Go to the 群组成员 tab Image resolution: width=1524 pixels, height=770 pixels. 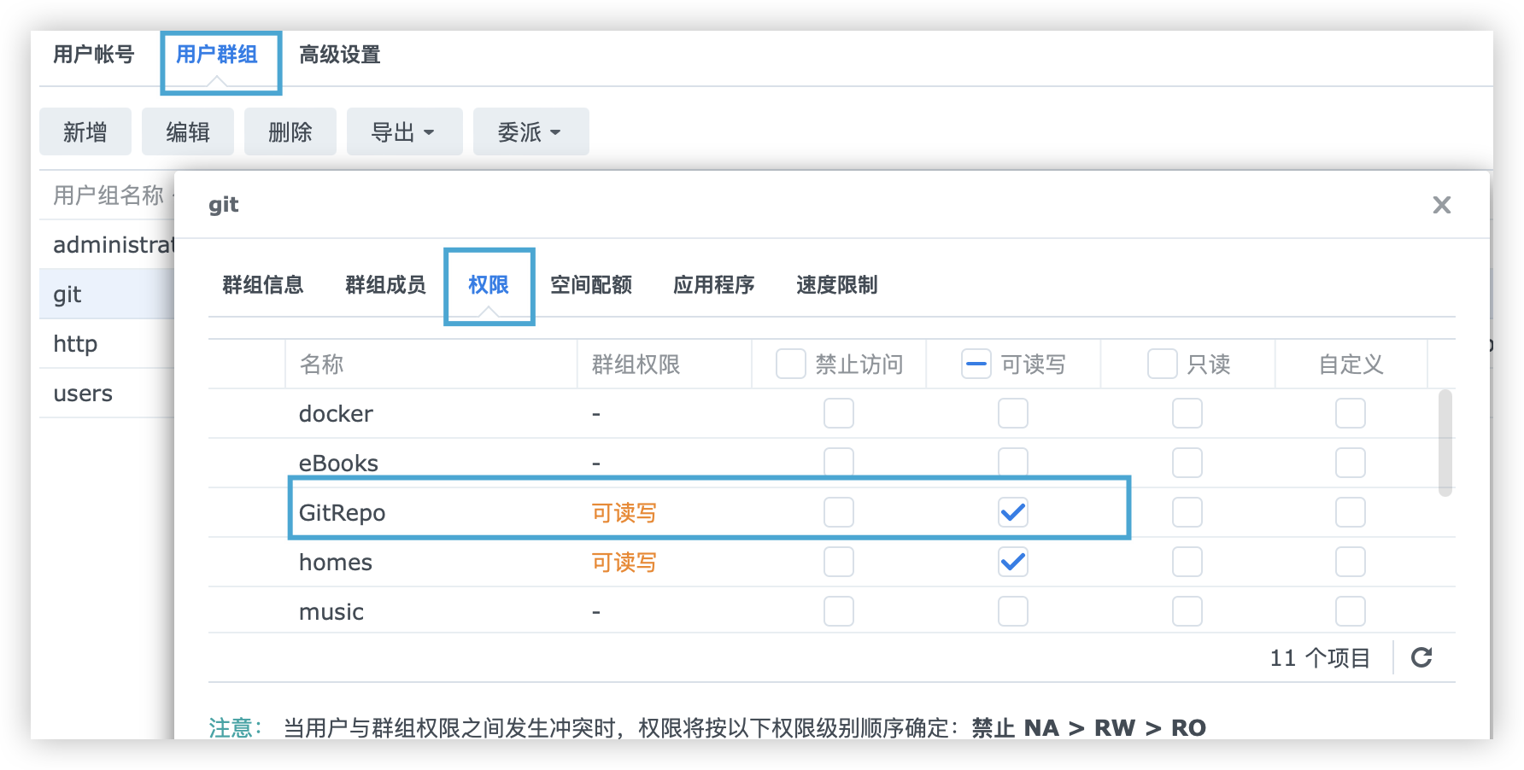click(x=385, y=285)
